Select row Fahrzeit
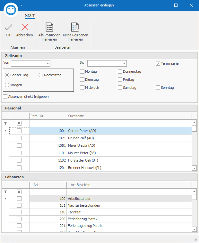This screenshot has width=199, height=243. tap(100, 212)
